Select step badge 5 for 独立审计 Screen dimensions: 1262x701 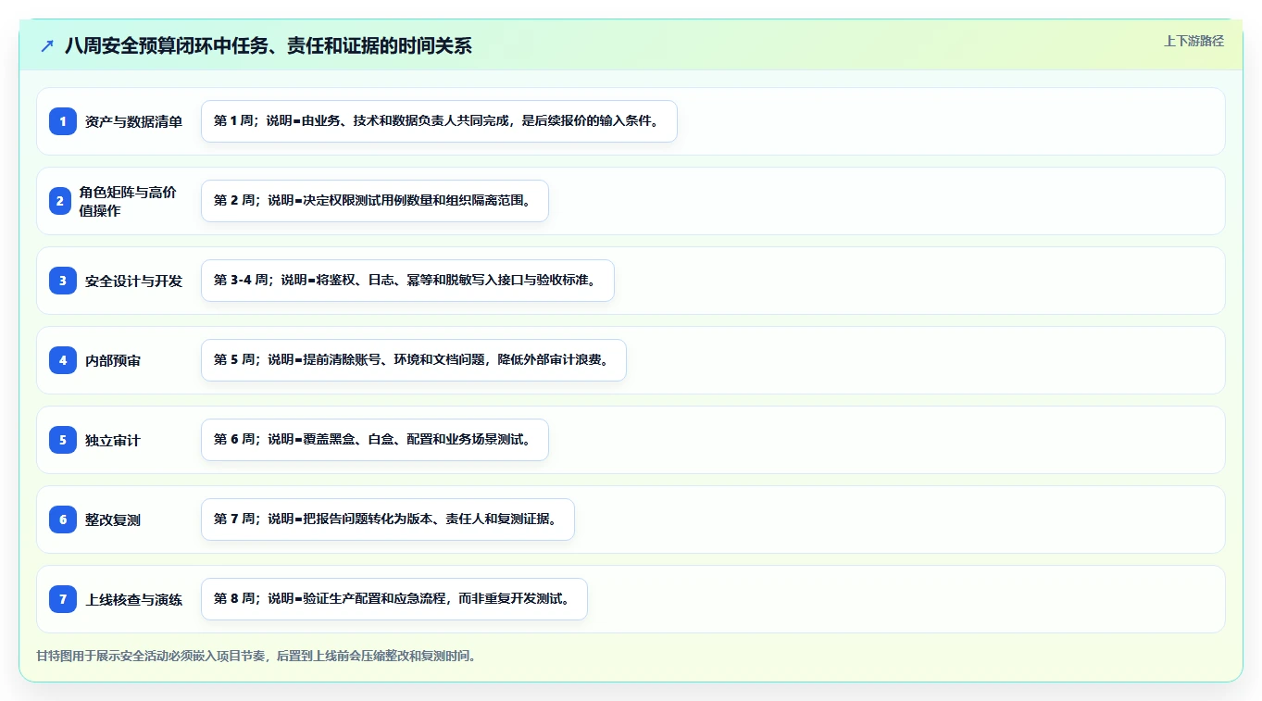[x=63, y=440]
